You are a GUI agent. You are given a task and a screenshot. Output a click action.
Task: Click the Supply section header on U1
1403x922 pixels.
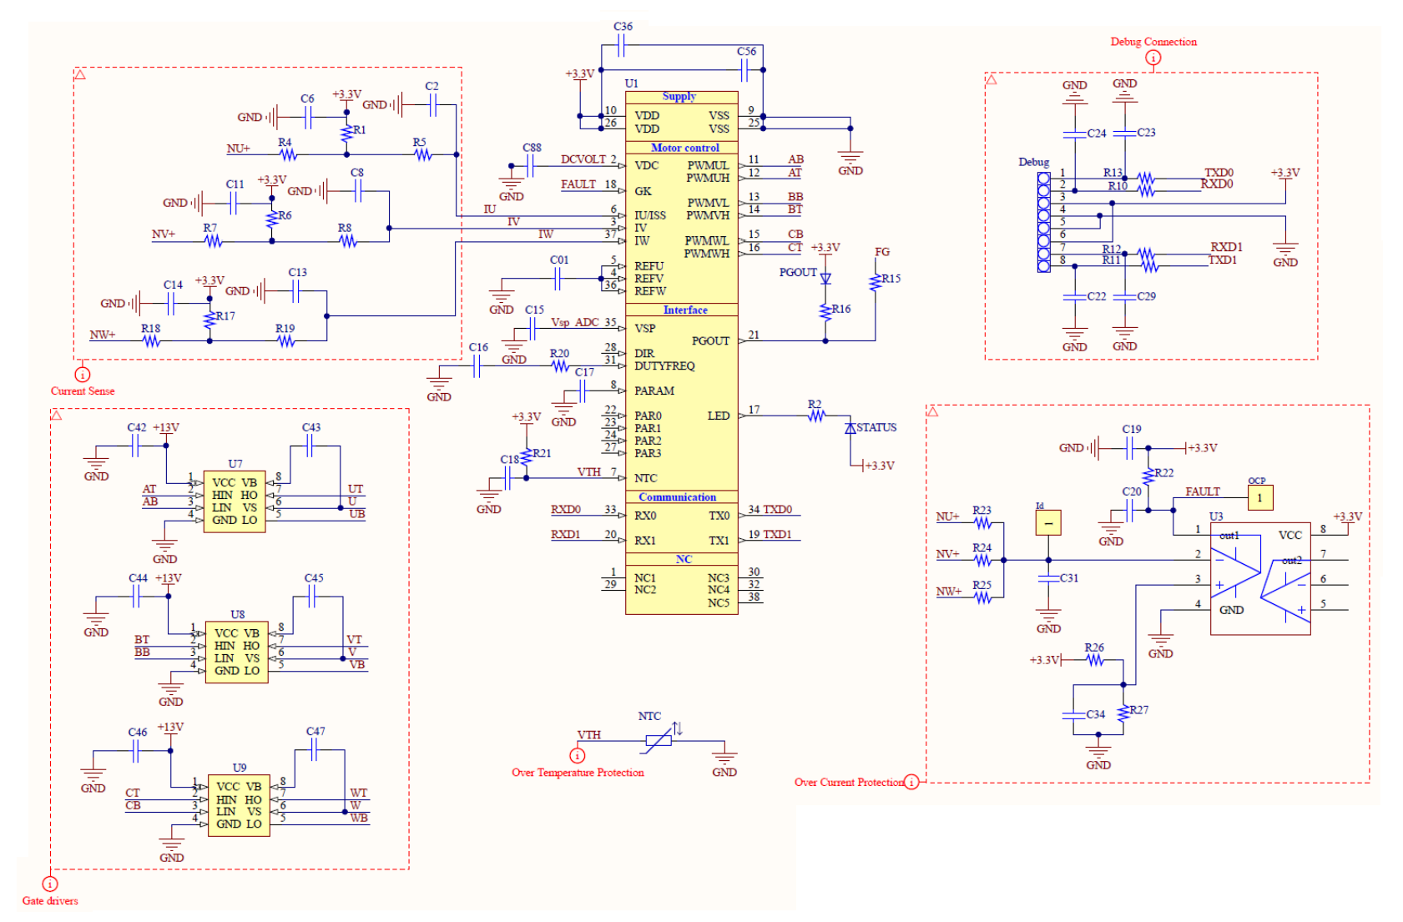(x=680, y=96)
